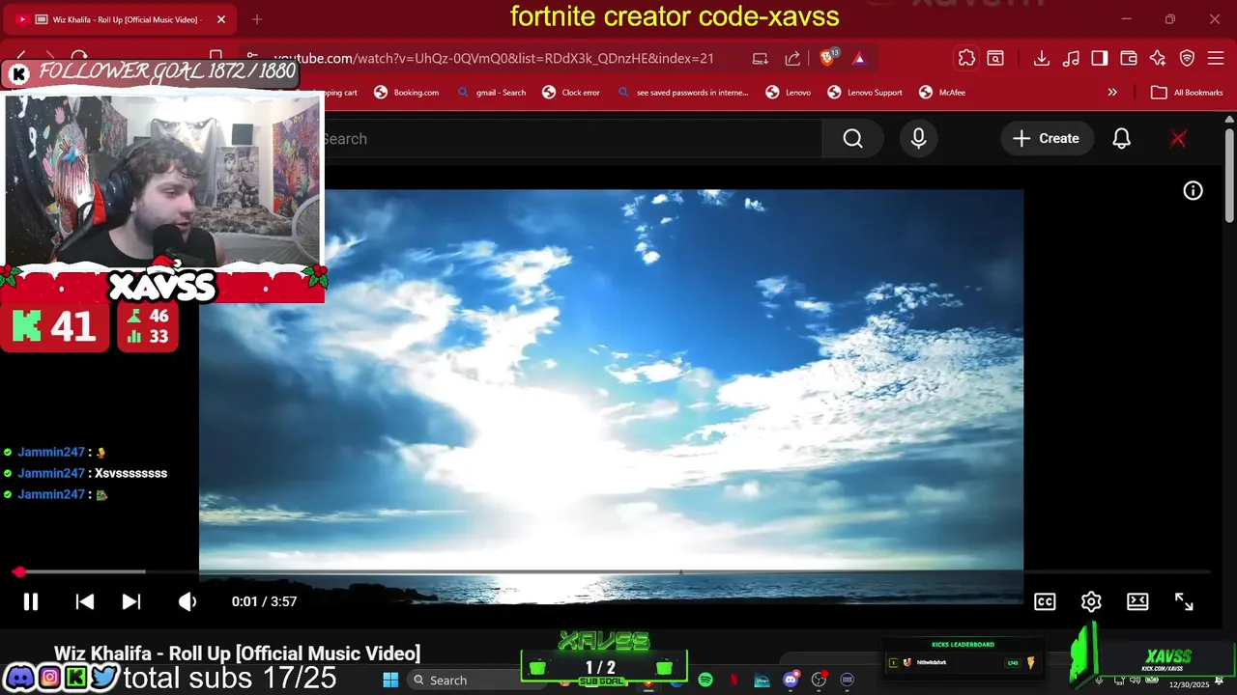Toggle the player view mode button
This screenshot has width=1237, height=695.
tap(1137, 601)
